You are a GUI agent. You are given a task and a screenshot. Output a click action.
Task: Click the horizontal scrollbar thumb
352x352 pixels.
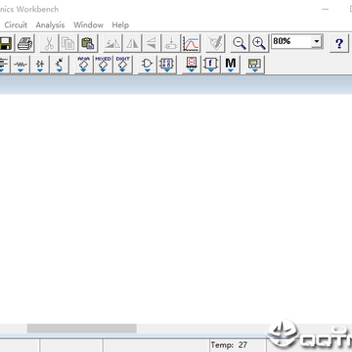click(82, 329)
